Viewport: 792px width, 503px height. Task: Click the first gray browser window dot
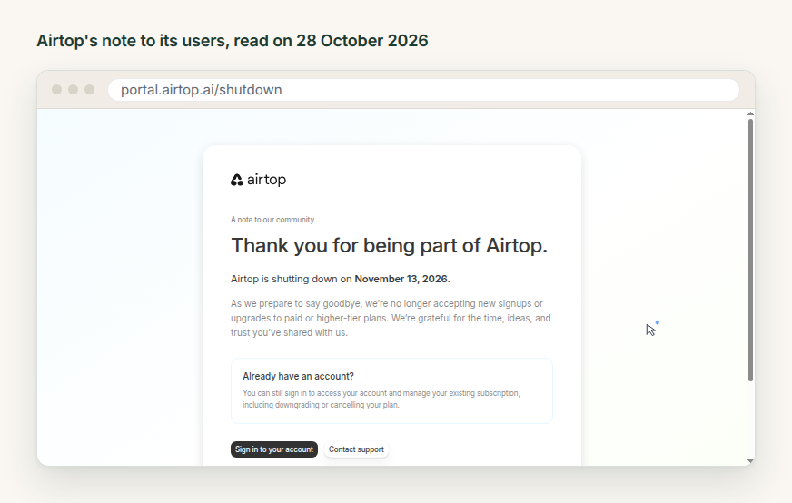pyautogui.click(x=57, y=89)
